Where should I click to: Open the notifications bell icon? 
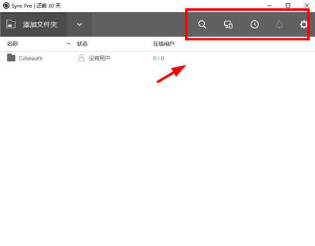point(279,25)
